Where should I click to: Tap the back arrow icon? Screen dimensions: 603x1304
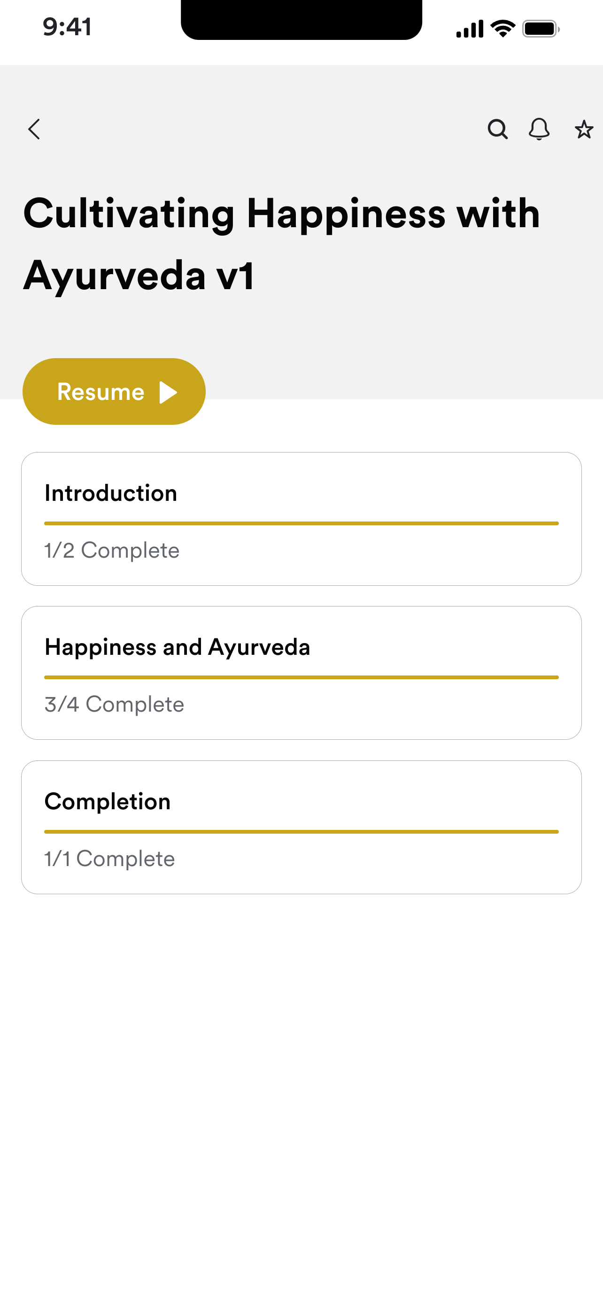point(34,129)
